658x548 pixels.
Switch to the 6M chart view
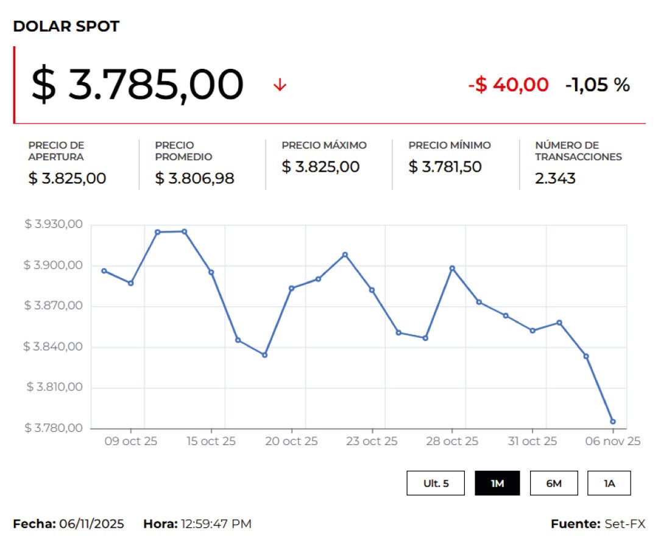tap(553, 483)
